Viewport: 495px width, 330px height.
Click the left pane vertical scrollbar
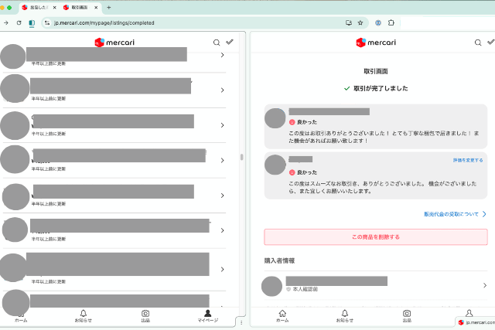[241, 156]
